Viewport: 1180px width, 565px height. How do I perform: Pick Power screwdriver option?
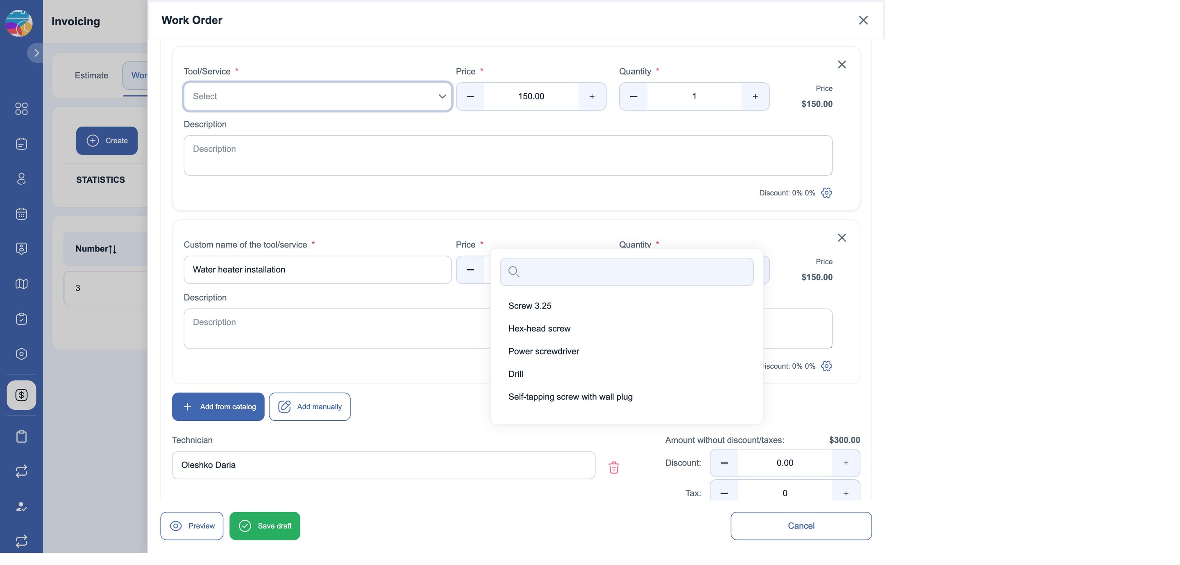pos(543,351)
